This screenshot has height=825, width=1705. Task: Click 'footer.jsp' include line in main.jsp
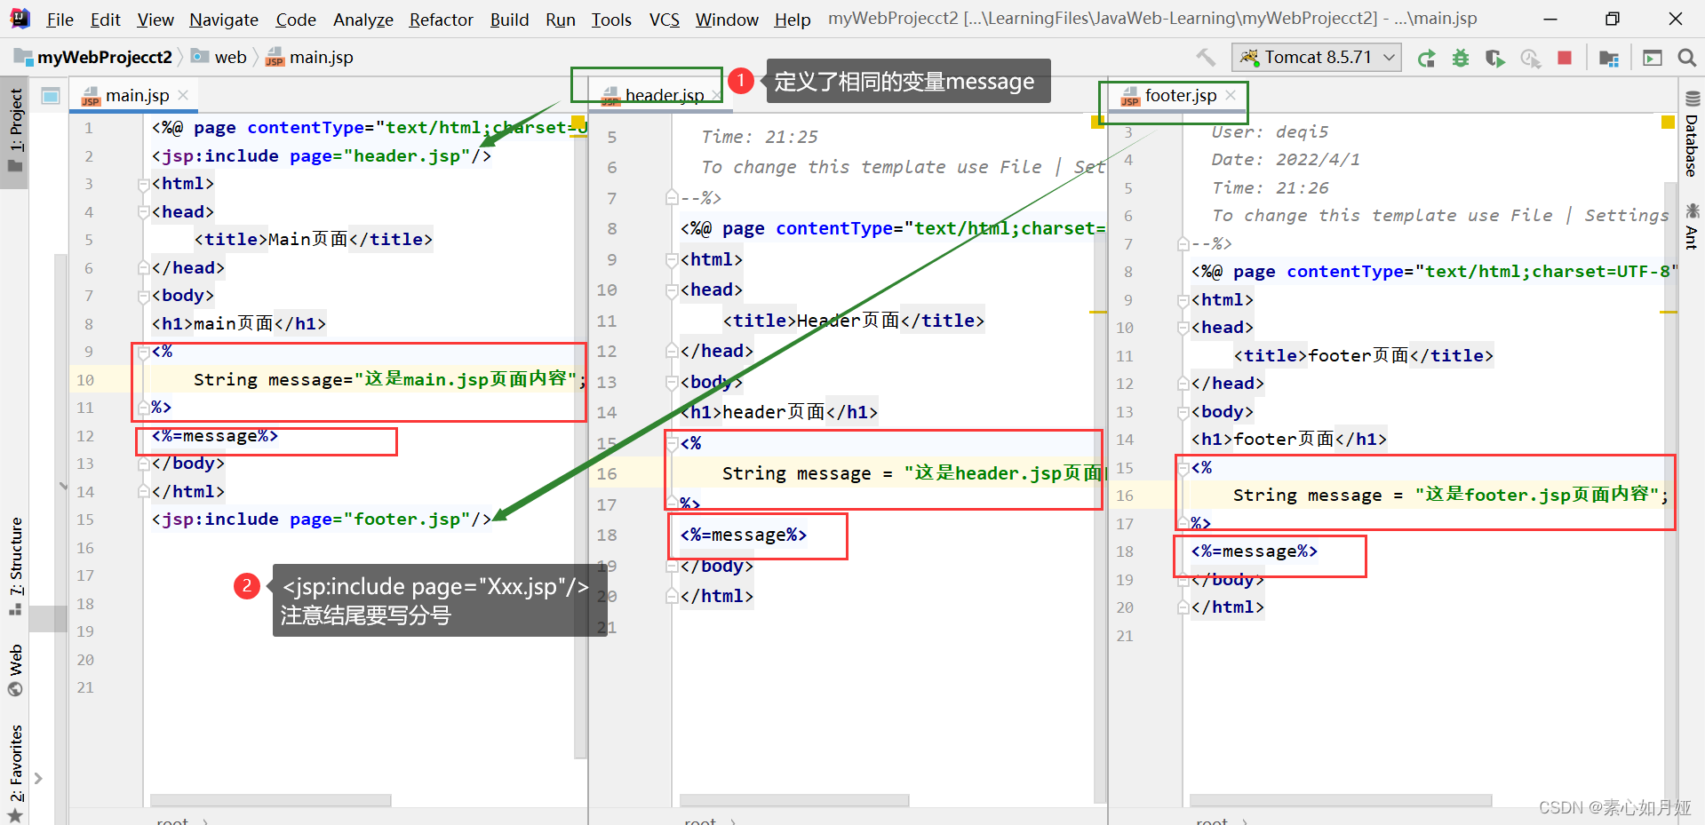click(322, 520)
